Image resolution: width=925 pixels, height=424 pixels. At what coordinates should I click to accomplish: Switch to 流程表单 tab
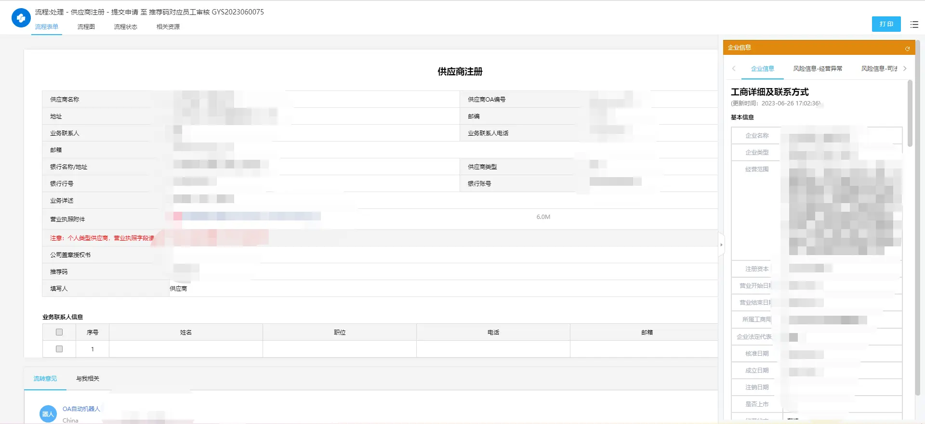[x=47, y=27]
